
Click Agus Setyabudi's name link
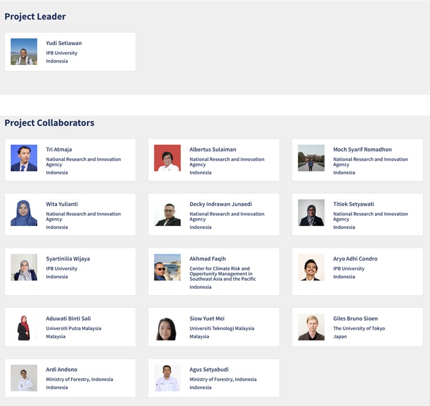[209, 369]
